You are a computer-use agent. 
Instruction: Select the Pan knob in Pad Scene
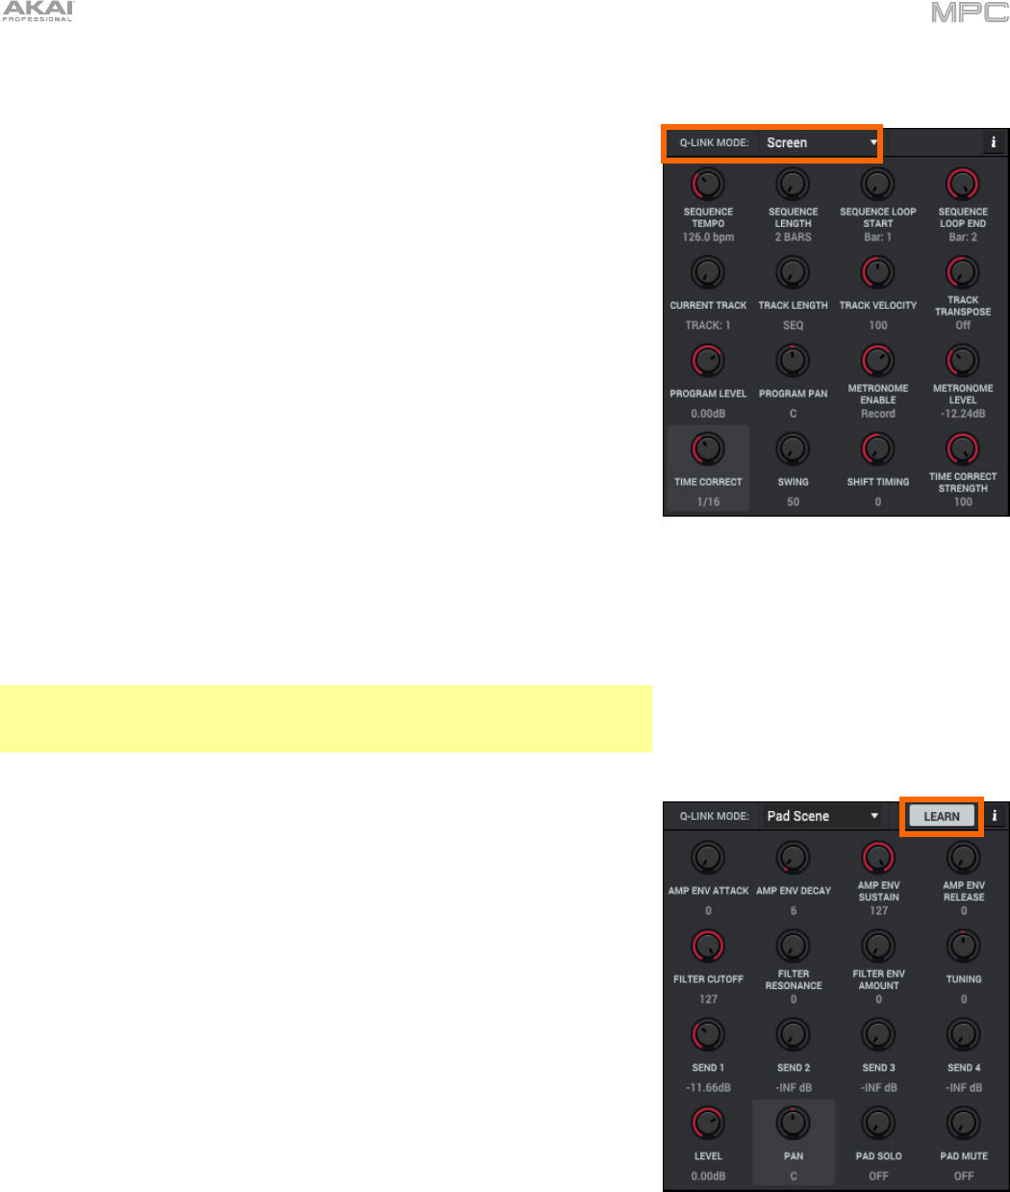[793, 1124]
